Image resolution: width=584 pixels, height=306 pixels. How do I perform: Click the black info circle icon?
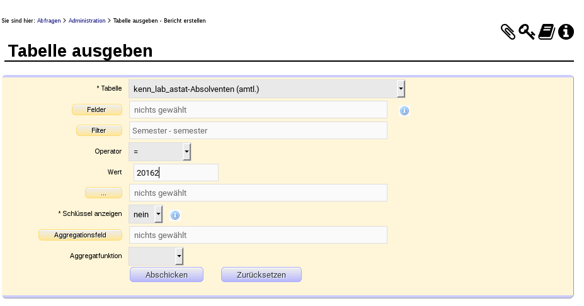click(x=566, y=31)
